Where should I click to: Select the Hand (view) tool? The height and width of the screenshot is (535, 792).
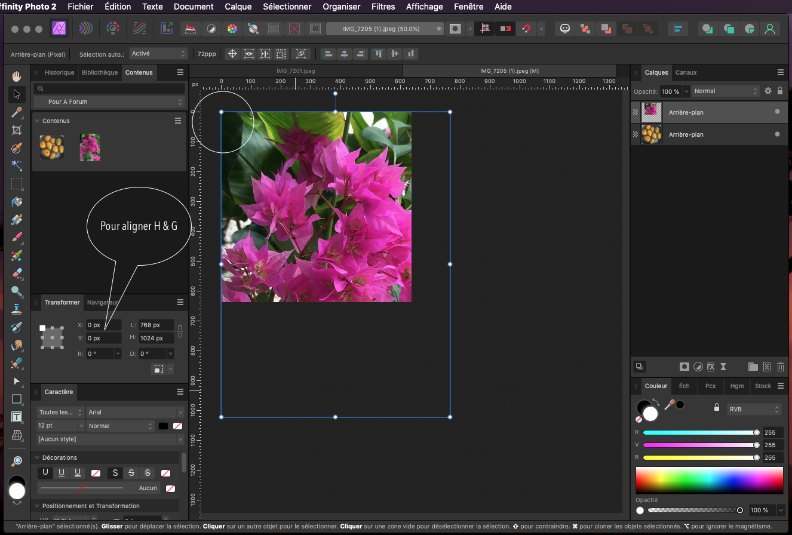tap(17, 76)
